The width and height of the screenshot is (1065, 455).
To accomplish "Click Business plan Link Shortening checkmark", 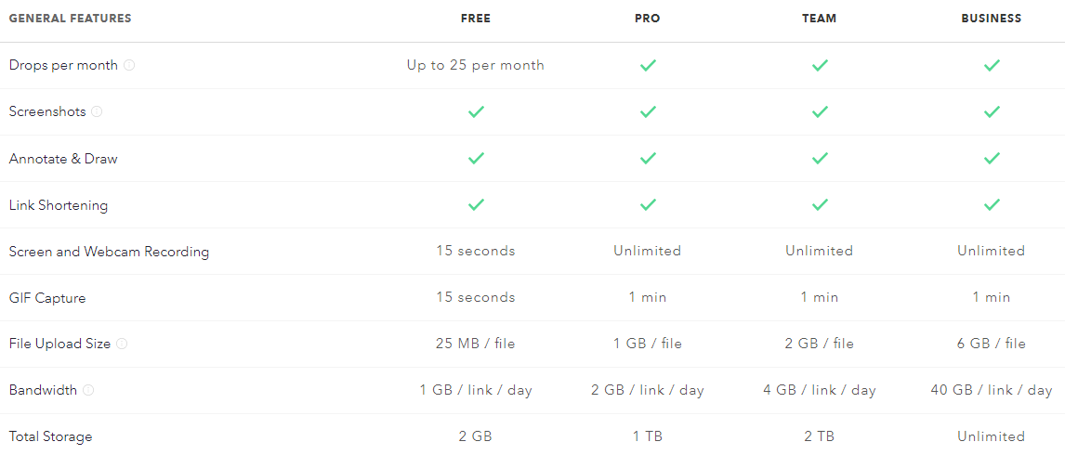I will 992,203.
